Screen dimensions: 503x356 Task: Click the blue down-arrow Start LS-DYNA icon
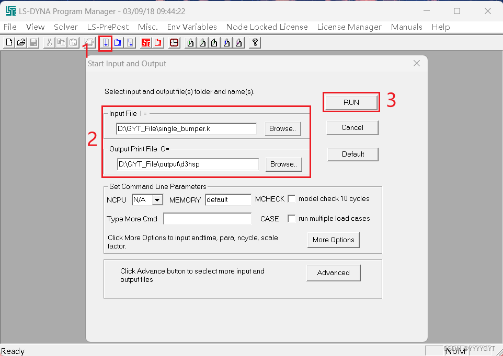[x=106, y=43]
